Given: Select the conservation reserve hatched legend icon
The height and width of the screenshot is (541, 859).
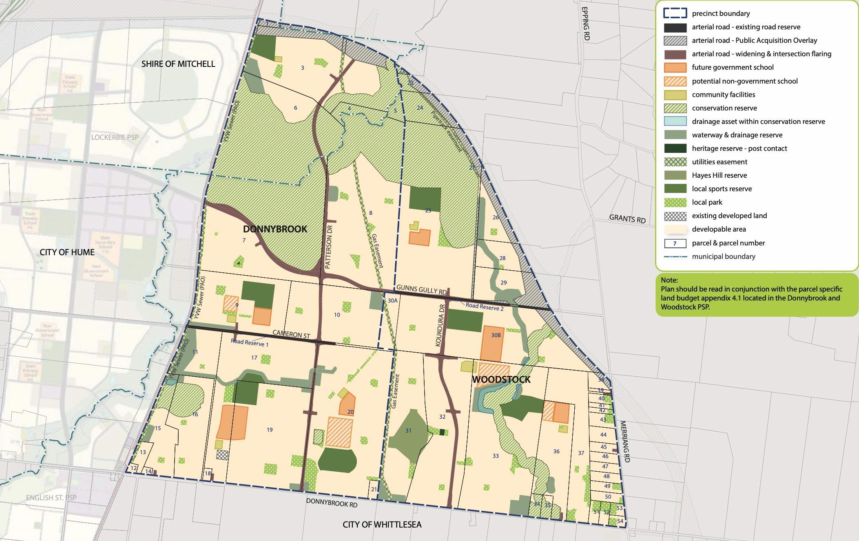Looking at the screenshot, I should tap(675, 108).
